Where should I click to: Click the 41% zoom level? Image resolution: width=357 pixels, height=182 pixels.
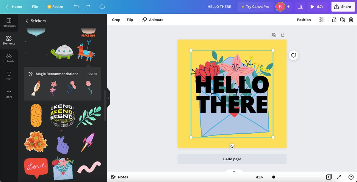pos(259,177)
